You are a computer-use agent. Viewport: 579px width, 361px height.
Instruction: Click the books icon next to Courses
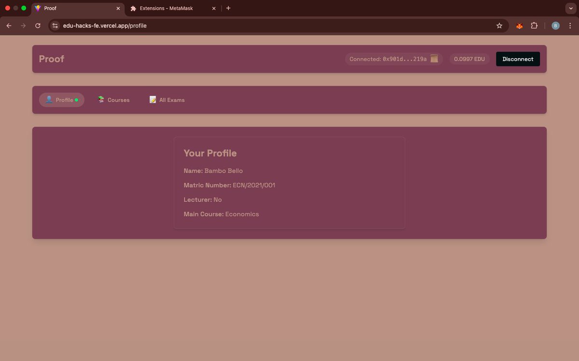(x=101, y=99)
